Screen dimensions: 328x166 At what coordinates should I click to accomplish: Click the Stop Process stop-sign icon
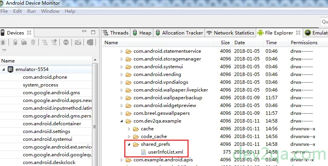(x=66, y=42)
